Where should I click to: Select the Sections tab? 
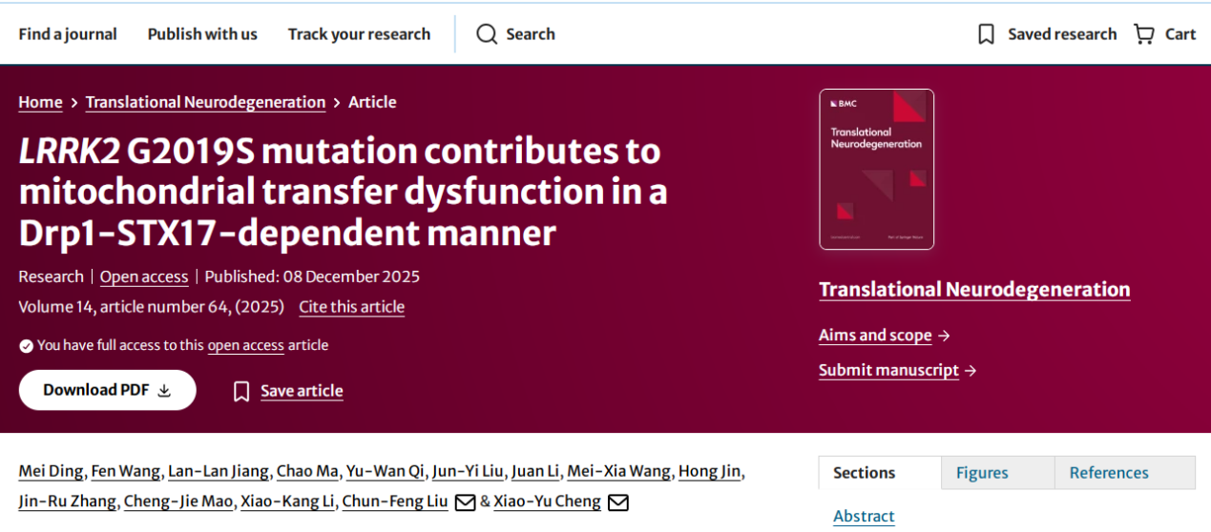[864, 473]
